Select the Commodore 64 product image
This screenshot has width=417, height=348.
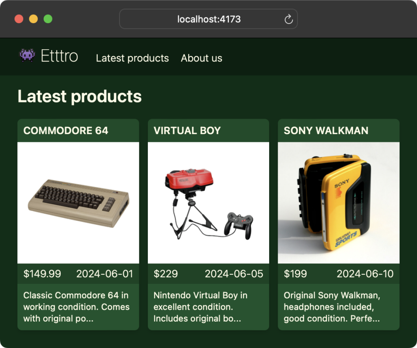pos(78,202)
